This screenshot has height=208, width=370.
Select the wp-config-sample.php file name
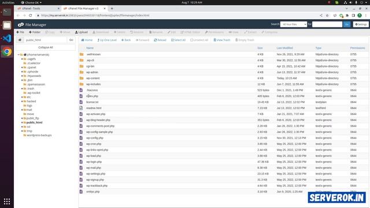coord(99,132)
